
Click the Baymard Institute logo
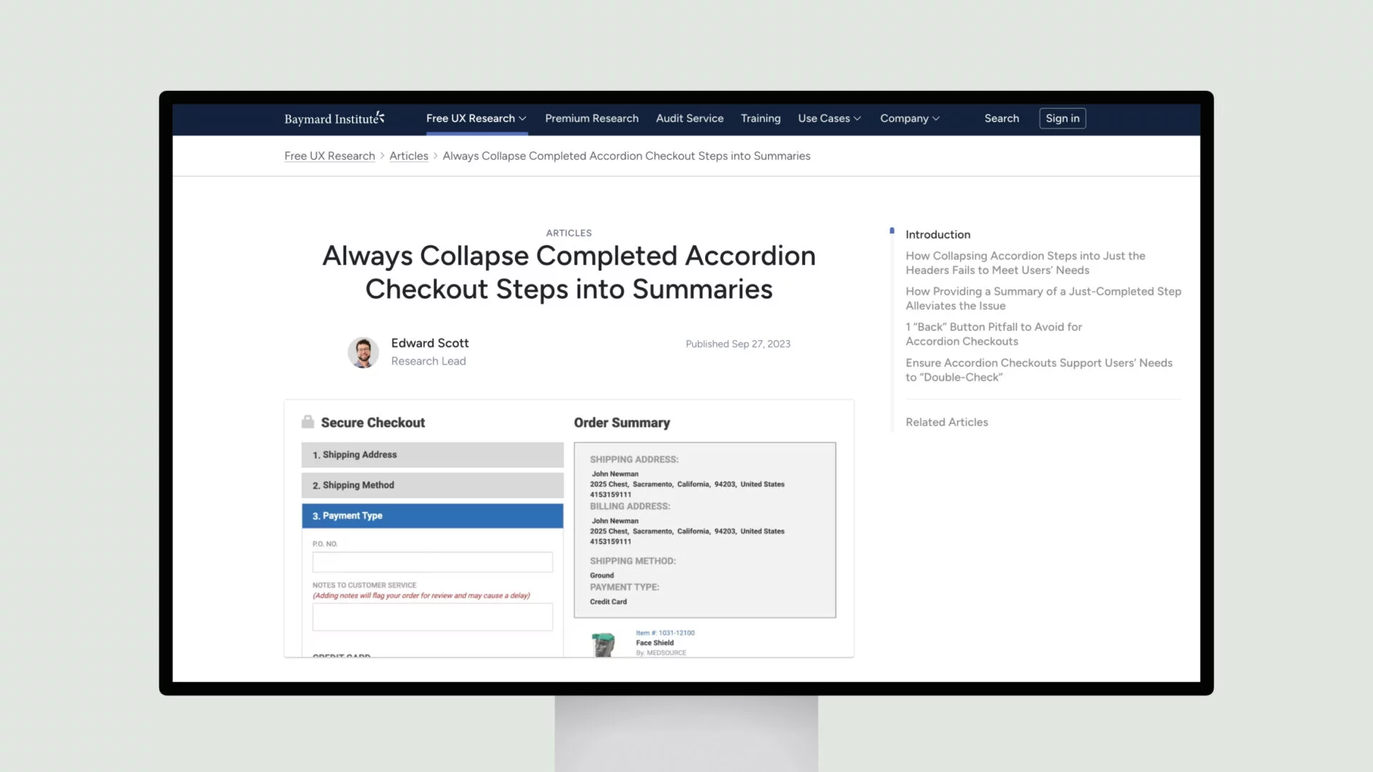click(335, 118)
